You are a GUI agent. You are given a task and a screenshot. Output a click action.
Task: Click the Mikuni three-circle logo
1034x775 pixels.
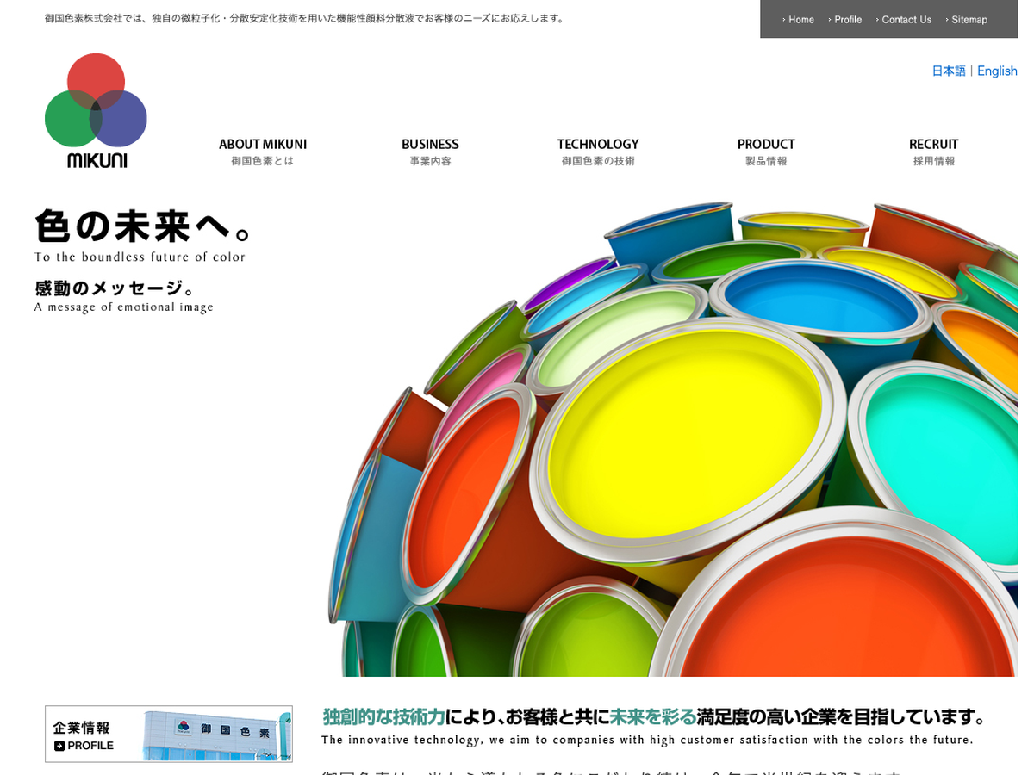96,110
